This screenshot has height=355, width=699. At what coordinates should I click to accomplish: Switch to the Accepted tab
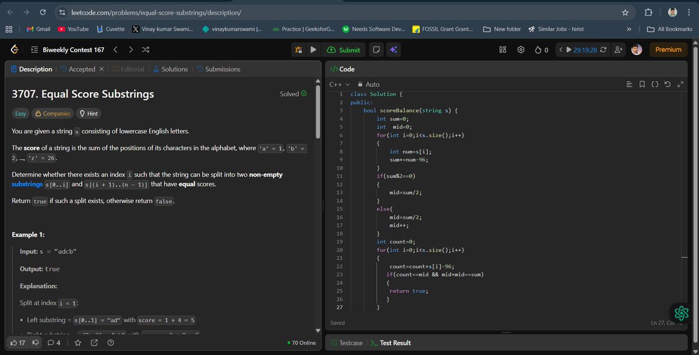tap(77, 69)
